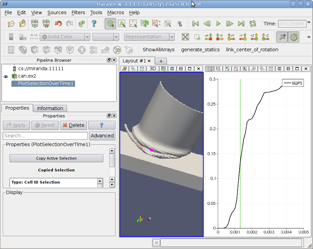The width and height of the screenshot is (313, 249).
Task: Click the Time value field
Action: (x=292, y=24)
